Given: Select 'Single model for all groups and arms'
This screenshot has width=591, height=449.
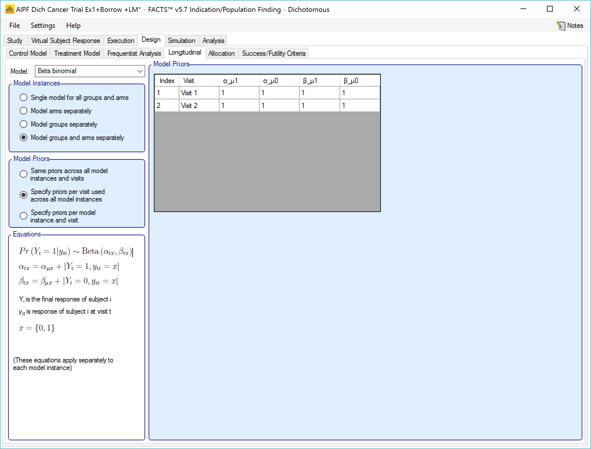Looking at the screenshot, I should coord(24,98).
